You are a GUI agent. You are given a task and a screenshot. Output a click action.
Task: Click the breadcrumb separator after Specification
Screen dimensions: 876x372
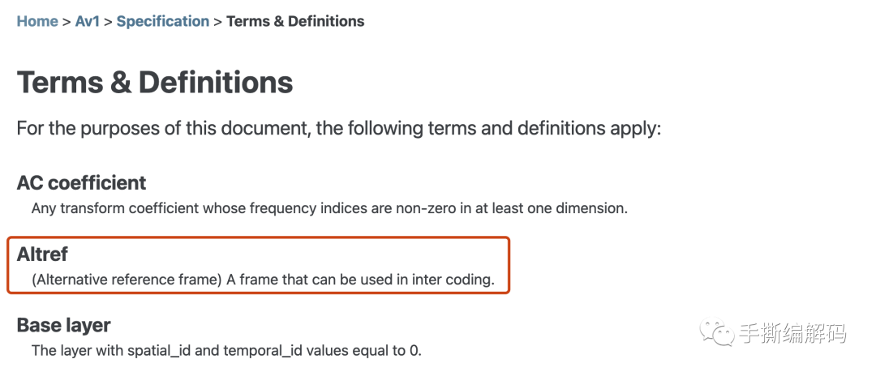(x=217, y=22)
